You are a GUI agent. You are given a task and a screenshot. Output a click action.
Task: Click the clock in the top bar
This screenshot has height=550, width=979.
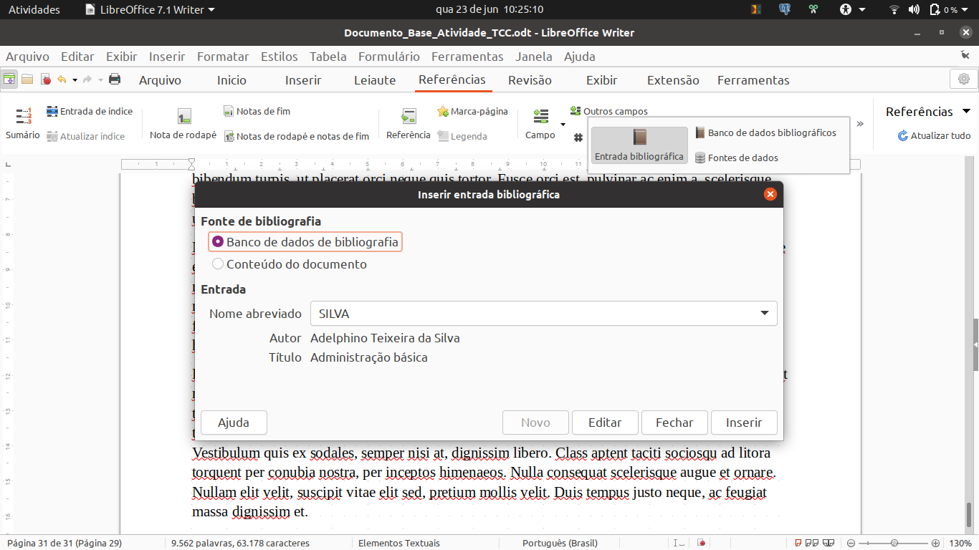(x=489, y=9)
